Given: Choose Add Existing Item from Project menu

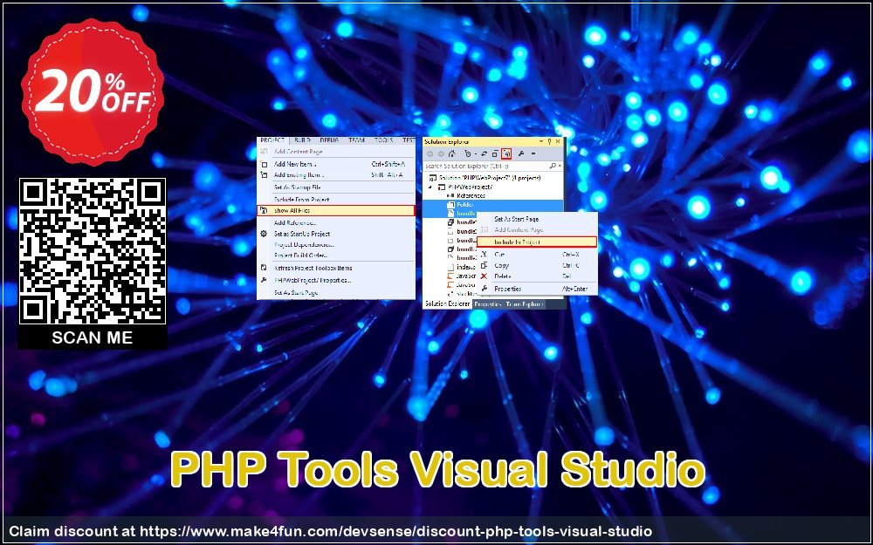Looking at the screenshot, I should pyautogui.click(x=336, y=175).
